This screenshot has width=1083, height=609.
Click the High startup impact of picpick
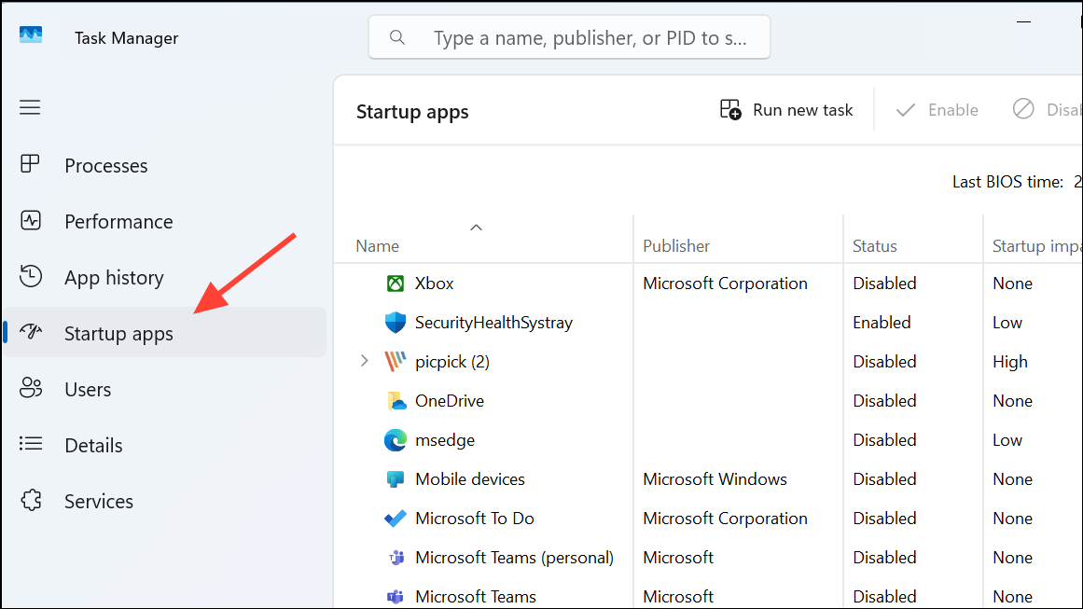(x=1010, y=361)
